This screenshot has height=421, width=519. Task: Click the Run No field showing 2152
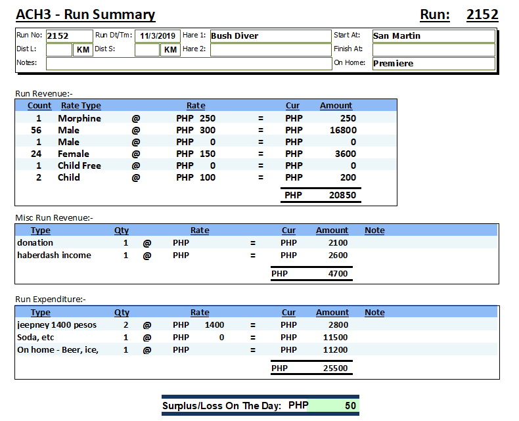(x=68, y=36)
